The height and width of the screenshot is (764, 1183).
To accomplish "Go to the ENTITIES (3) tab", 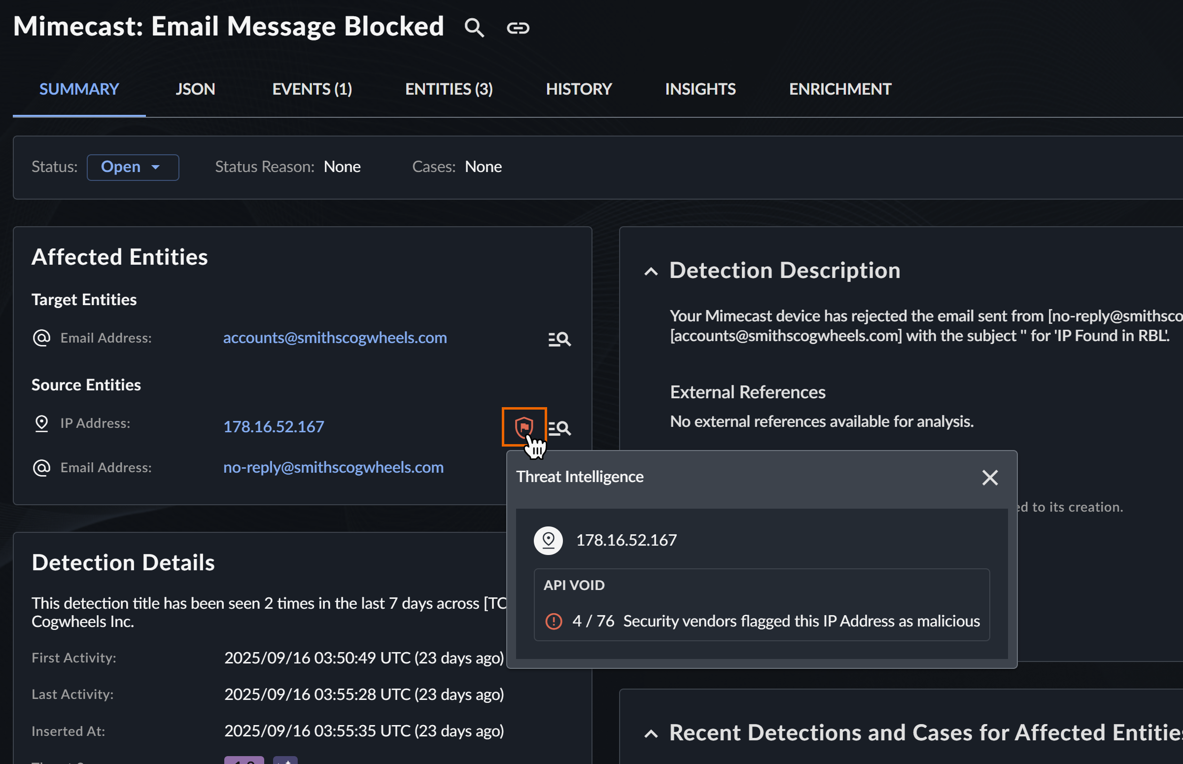I will [449, 89].
